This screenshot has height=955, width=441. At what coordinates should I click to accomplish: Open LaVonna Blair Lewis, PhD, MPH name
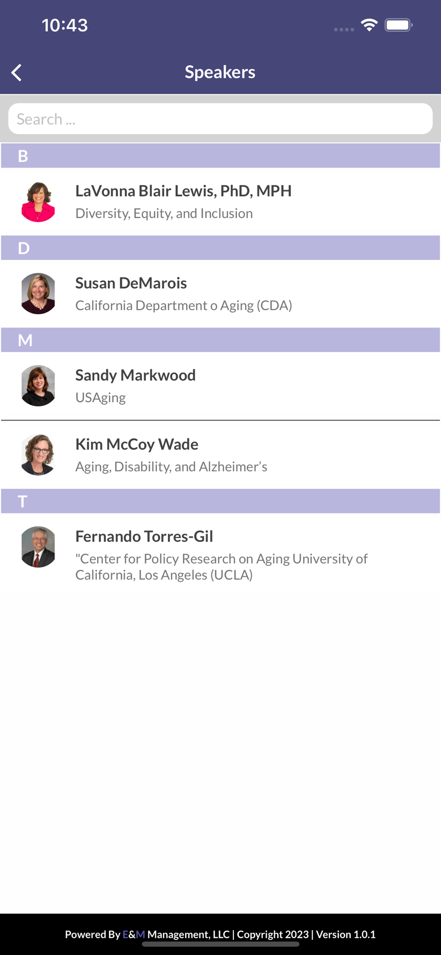coord(183,191)
